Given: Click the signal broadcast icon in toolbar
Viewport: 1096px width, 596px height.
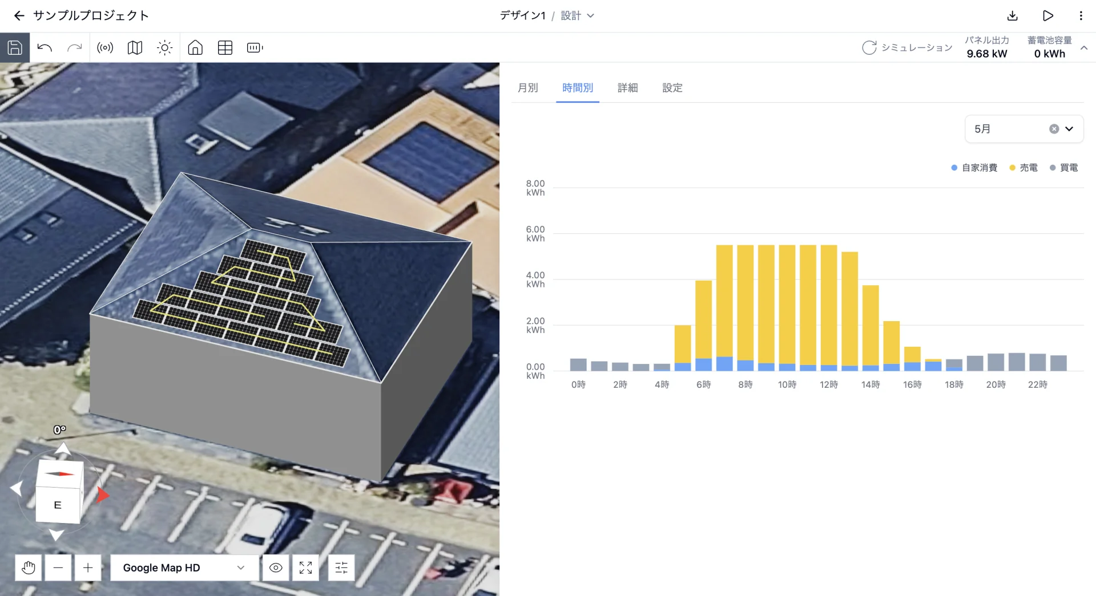Looking at the screenshot, I should 105,47.
